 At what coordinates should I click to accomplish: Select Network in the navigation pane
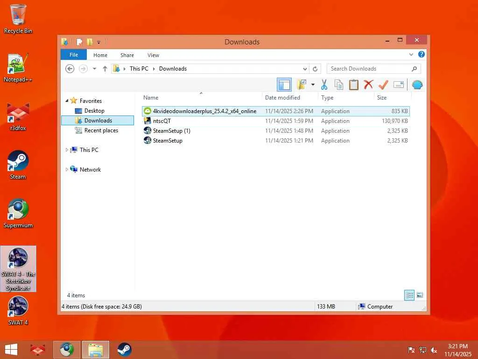pyautogui.click(x=90, y=169)
